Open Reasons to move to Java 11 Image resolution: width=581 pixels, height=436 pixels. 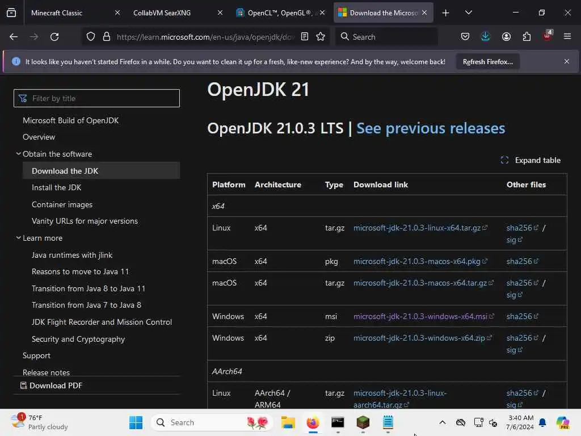coord(80,272)
